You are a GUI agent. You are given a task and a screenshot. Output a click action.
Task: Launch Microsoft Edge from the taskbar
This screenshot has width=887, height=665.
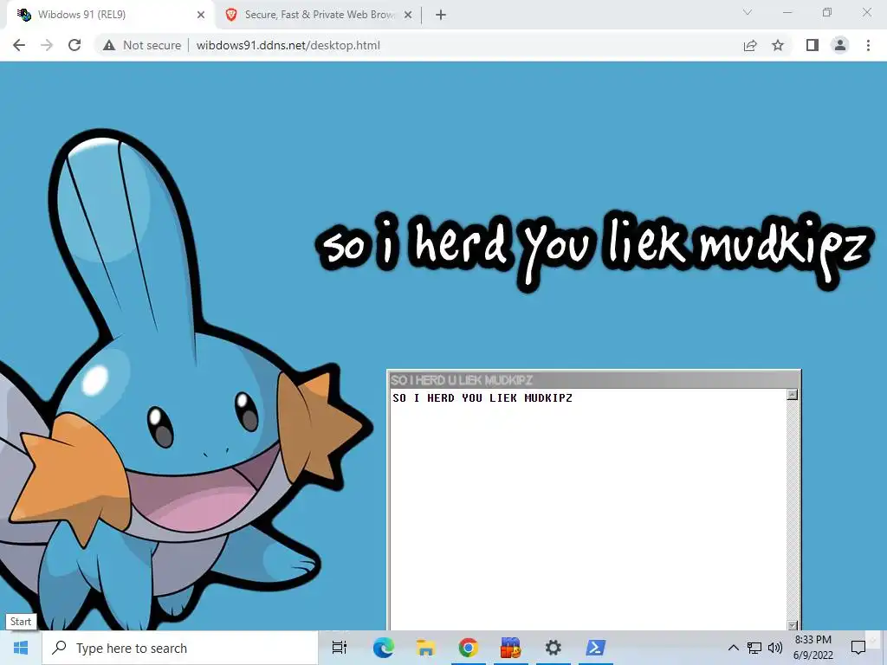click(x=383, y=648)
